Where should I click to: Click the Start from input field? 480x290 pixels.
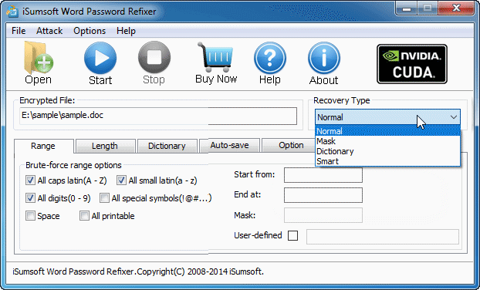(x=323, y=175)
